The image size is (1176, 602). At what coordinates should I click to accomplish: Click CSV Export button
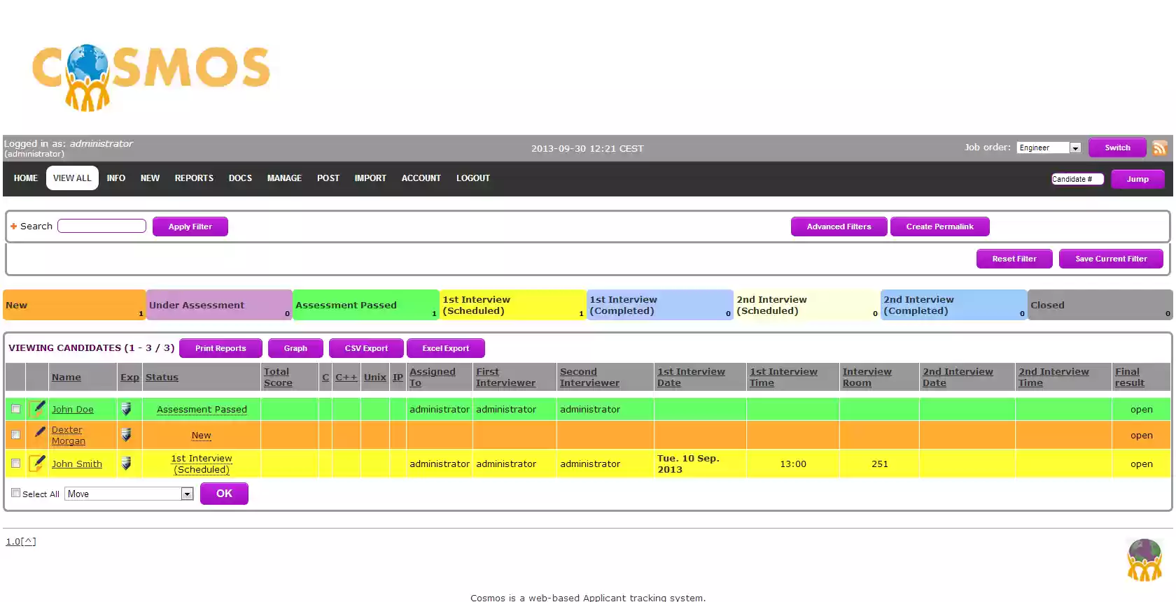[x=366, y=348]
